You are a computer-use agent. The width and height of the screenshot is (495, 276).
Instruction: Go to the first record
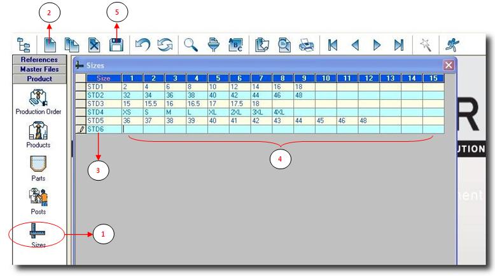pyautogui.click(x=332, y=45)
